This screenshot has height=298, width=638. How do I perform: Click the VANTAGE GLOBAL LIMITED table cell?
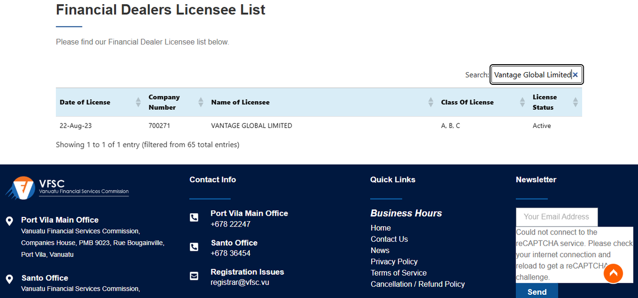251,126
